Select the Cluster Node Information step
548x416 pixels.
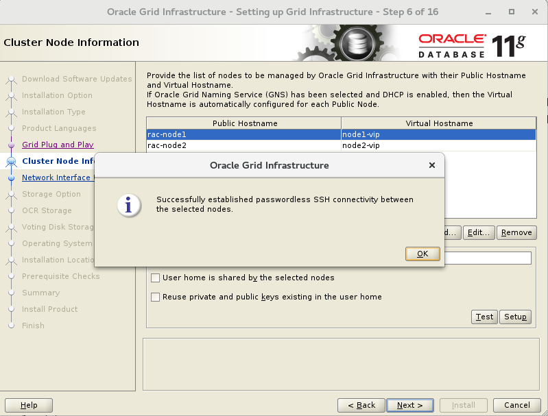tap(58, 161)
